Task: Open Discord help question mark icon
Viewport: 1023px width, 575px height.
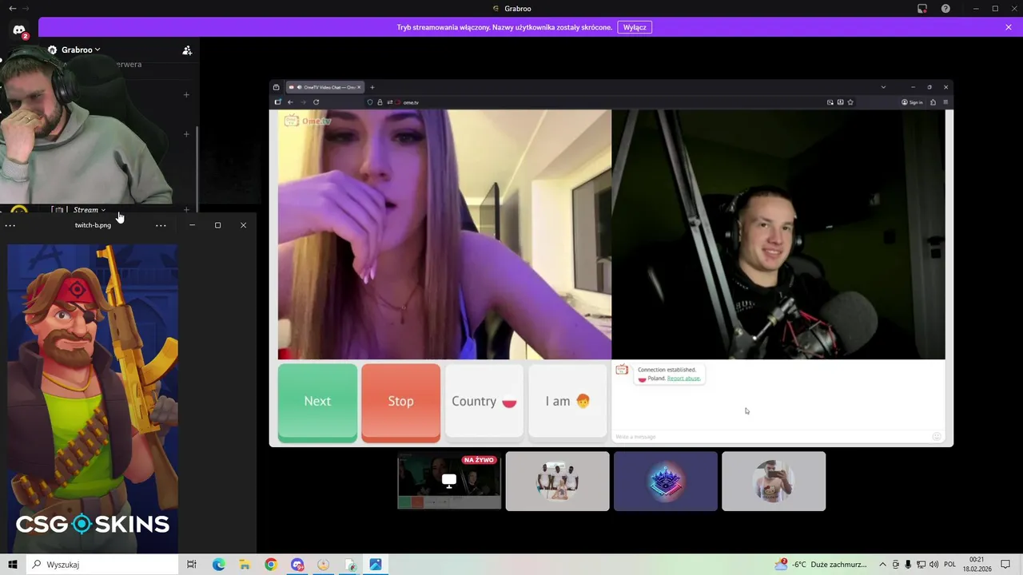Action: pos(945,9)
